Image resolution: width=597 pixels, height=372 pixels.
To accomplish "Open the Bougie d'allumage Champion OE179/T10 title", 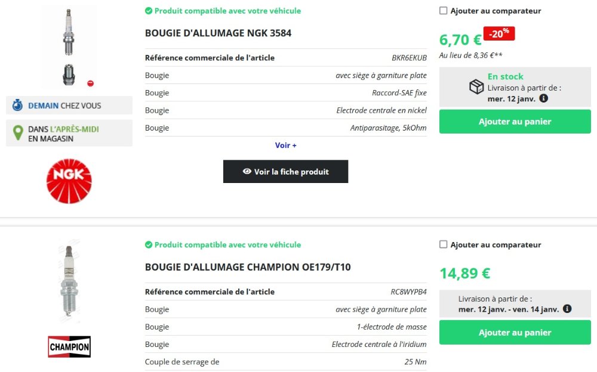I will tap(248, 267).
